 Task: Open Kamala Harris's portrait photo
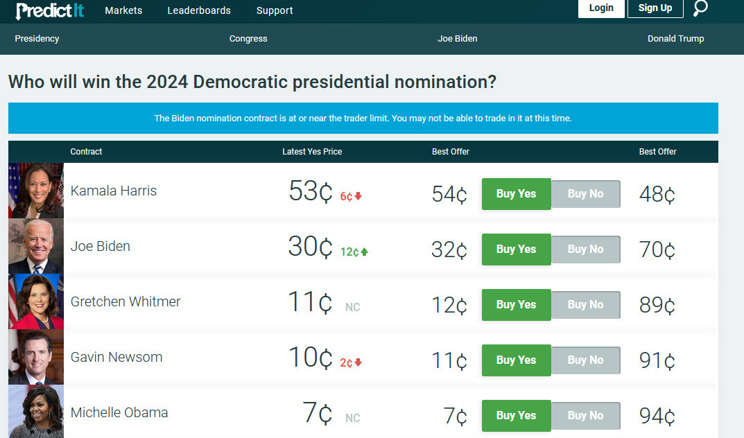36,191
